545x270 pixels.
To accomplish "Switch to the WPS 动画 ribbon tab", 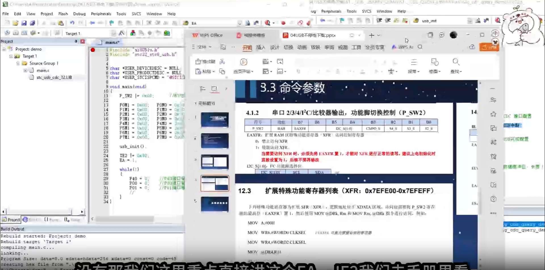I will (x=302, y=47).
